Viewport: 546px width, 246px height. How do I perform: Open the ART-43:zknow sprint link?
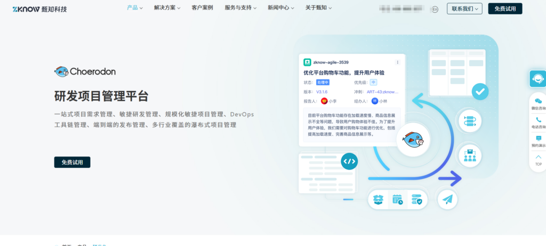point(382,92)
